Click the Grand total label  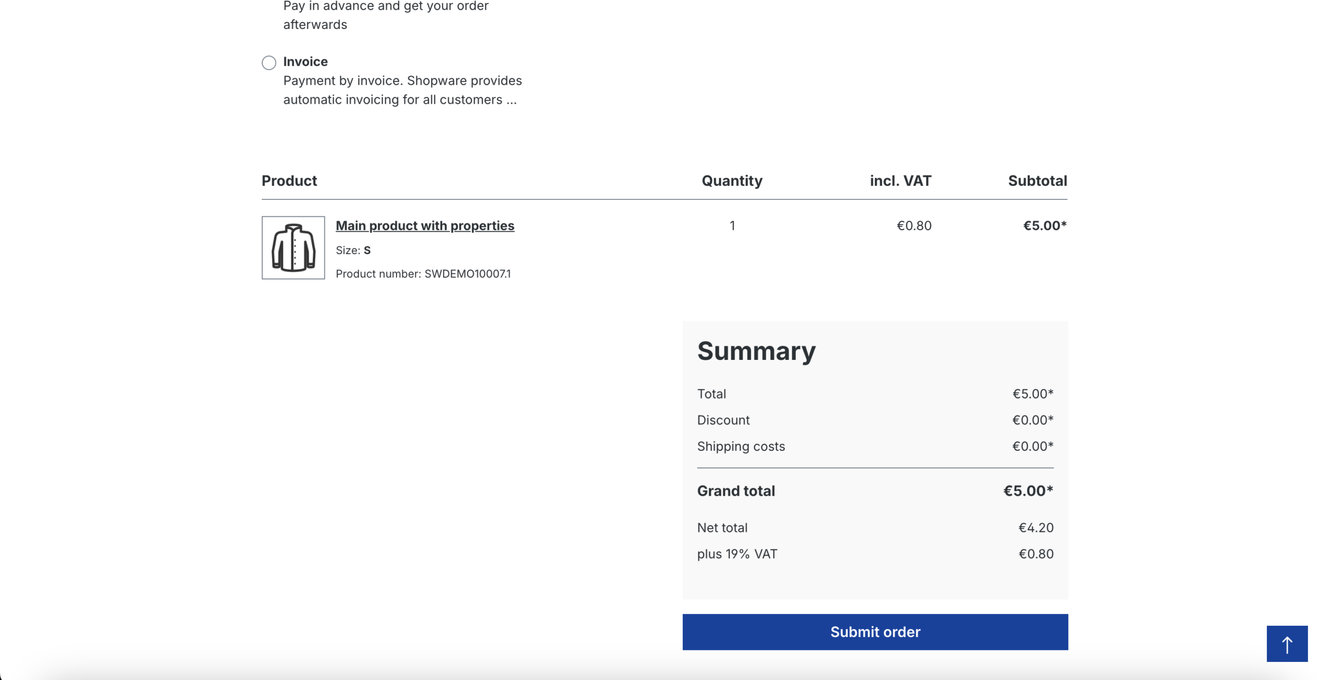(x=736, y=491)
